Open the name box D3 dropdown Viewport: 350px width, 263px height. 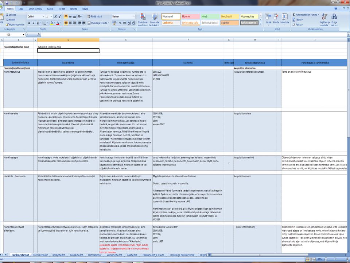23,35
